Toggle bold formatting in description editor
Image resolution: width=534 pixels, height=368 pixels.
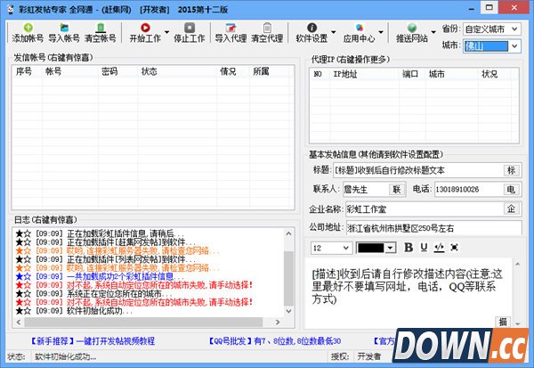point(409,248)
